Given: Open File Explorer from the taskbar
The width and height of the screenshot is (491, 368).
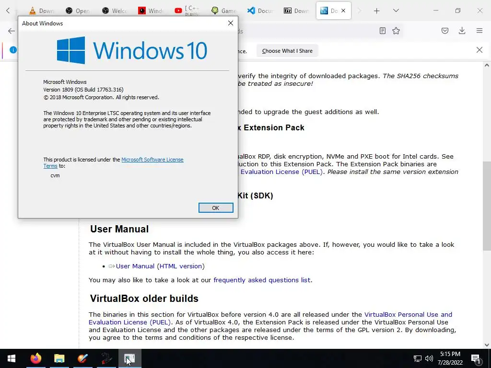Looking at the screenshot, I should coord(59,358).
